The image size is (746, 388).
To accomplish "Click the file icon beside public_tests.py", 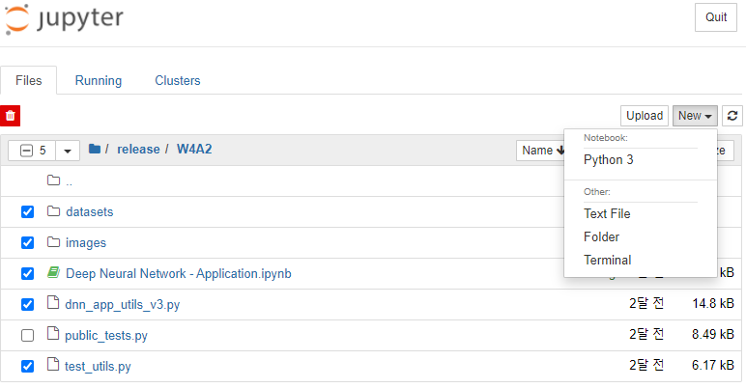I will click(x=53, y=334).
